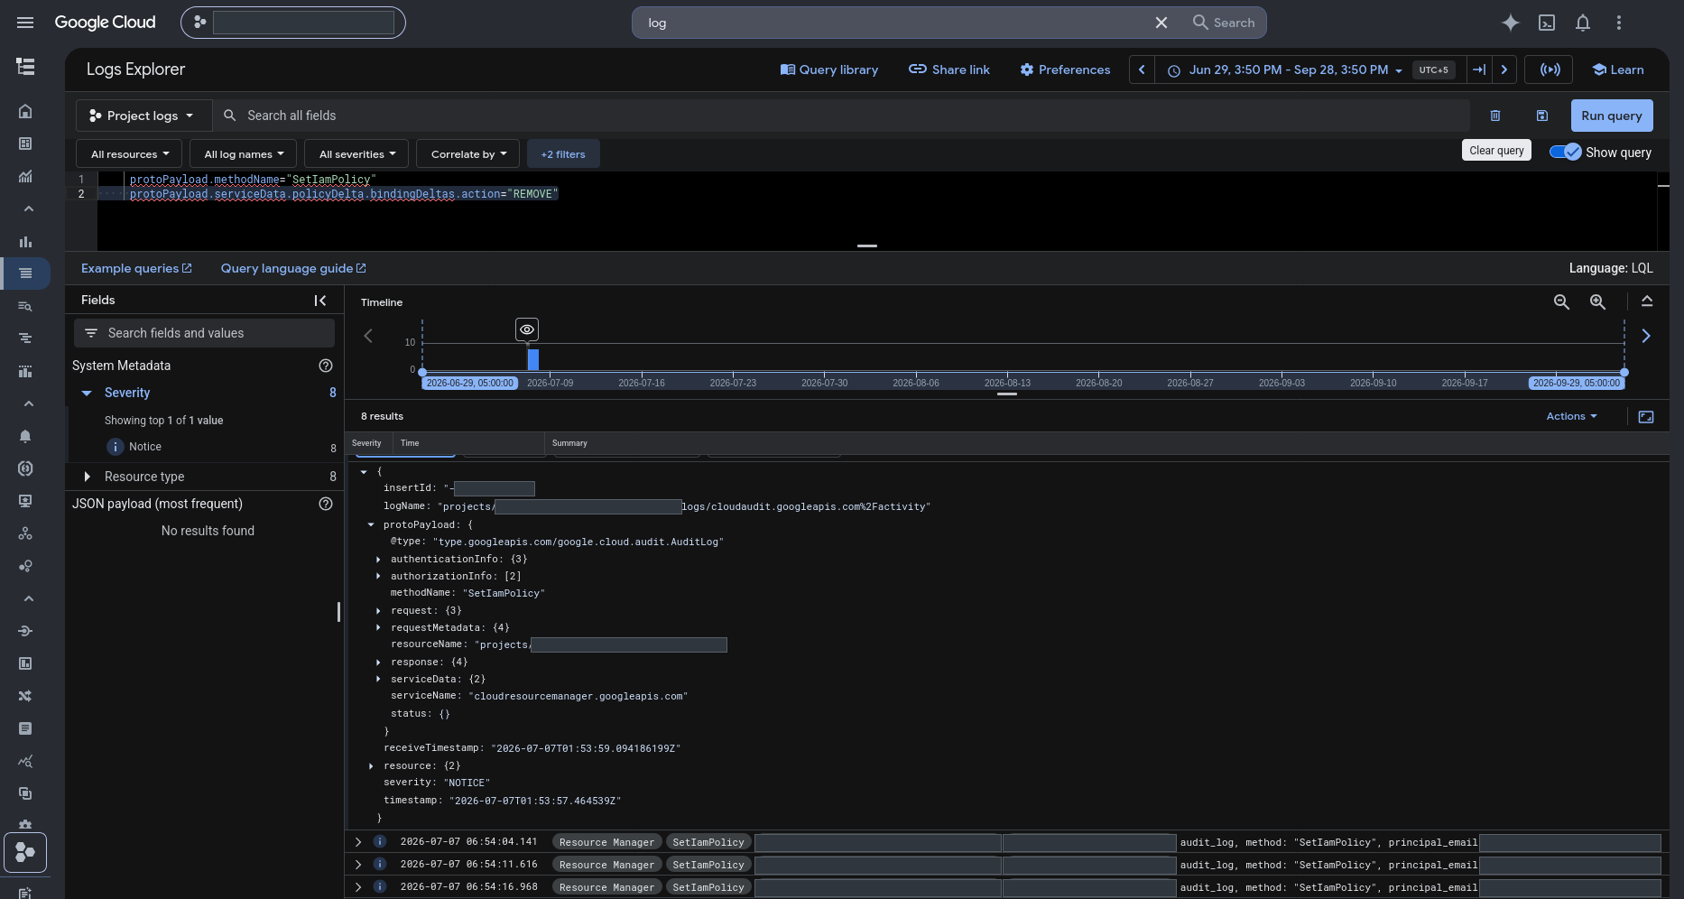Click the save query icon
Screen dimensions: 1684x899
tap(1542, 116)
